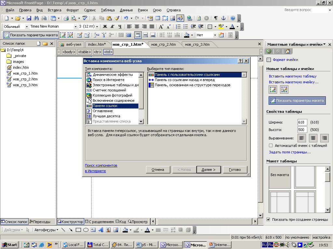Open the font color dropdown arrow in formatting toolbar
Viewport: 333px width, 249px height.
237,27
